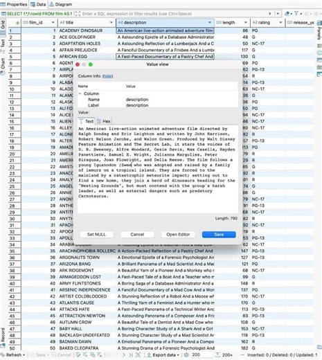Viewport: 322px width, 360px height.
Task: Open the Data tab
Action: tap(38, 4)
